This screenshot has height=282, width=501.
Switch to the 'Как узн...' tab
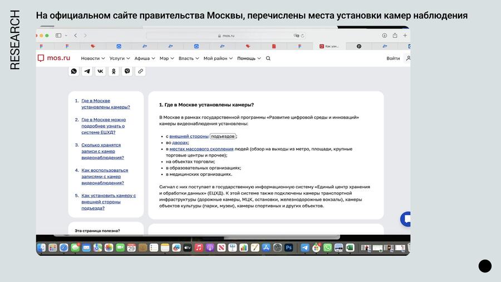tap(329, 46)
